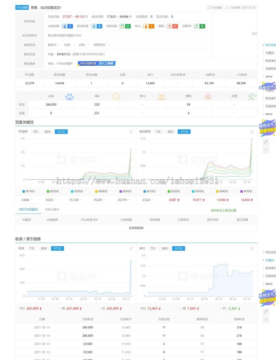276x360 pixels.
Task: Expand the PC趋势 chart arrow
Action: pos(131,132)
